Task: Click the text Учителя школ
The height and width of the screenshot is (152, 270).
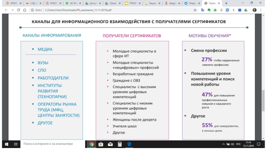Action: 125,126
